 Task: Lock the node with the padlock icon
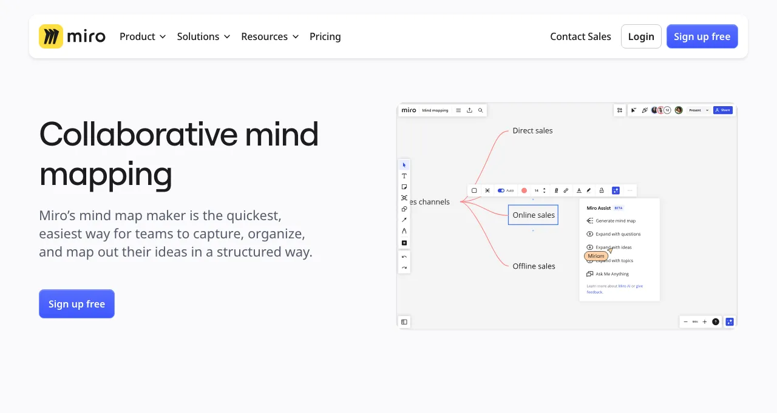pyautogui.click(x=602, y=190)
